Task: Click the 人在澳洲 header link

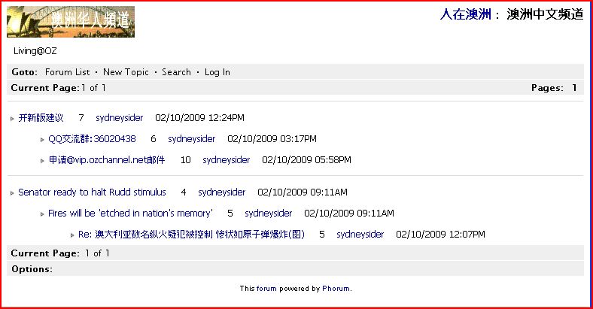Action: [x=466, y=14]
